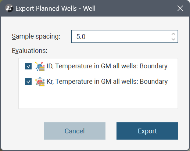Export the planned wells
The image size is (190, 151).
click(147, 131)
